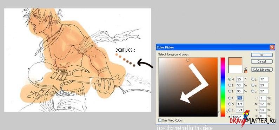This screenshot has height=130, width=279.
Task: Click the current color white swatch
Action: tap(235, 69)
